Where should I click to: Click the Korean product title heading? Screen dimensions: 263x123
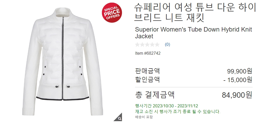click(195, 13)
